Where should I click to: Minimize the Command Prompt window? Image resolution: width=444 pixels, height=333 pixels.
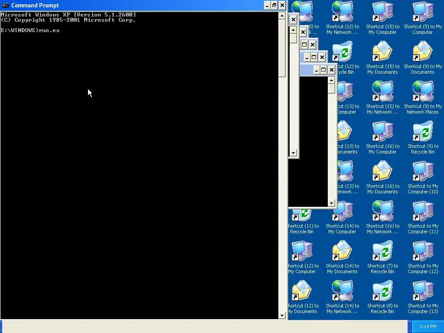pos(267,5)
